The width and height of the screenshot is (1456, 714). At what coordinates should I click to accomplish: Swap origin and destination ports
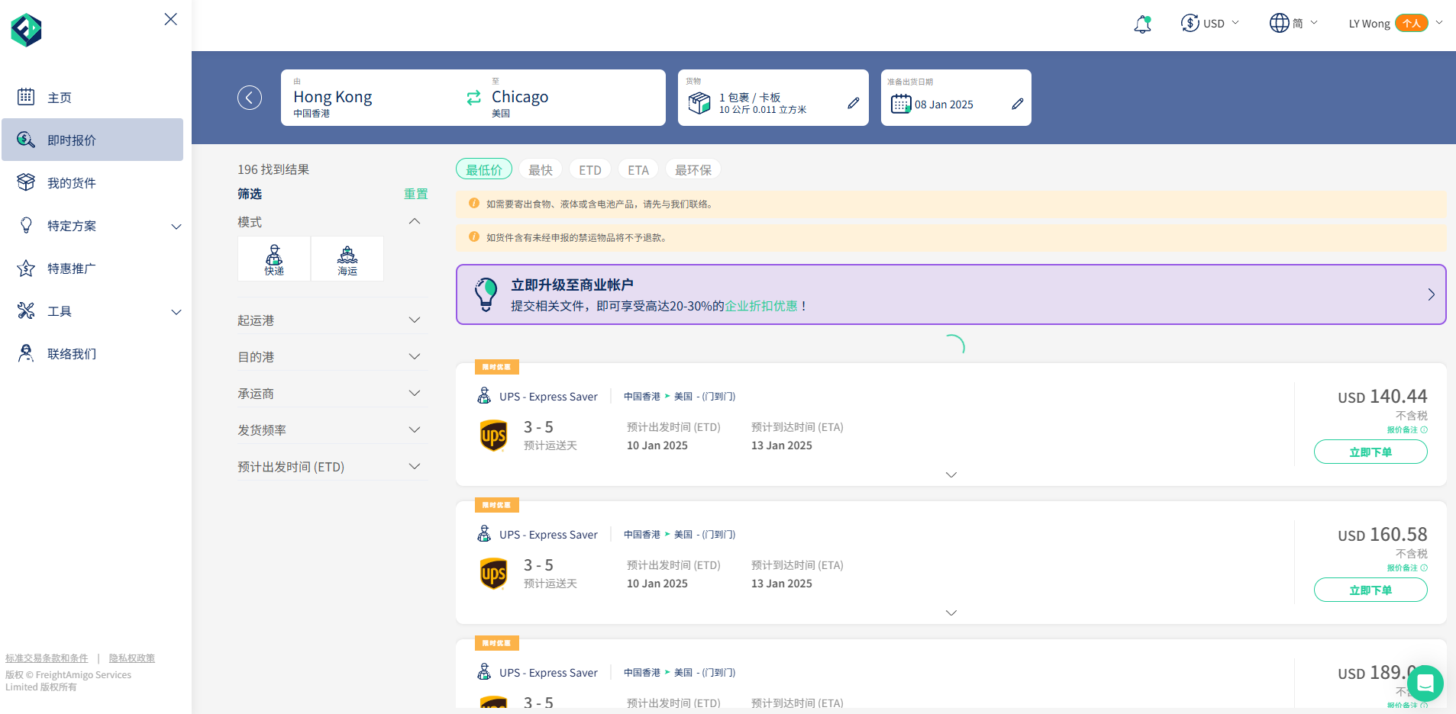click(x=473, y=98)
